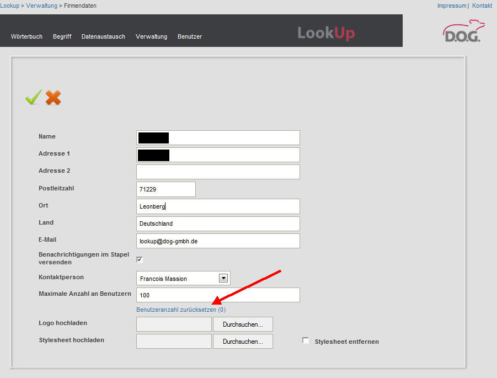Browse for a logo with Durchsuchen

pos(243,324)
